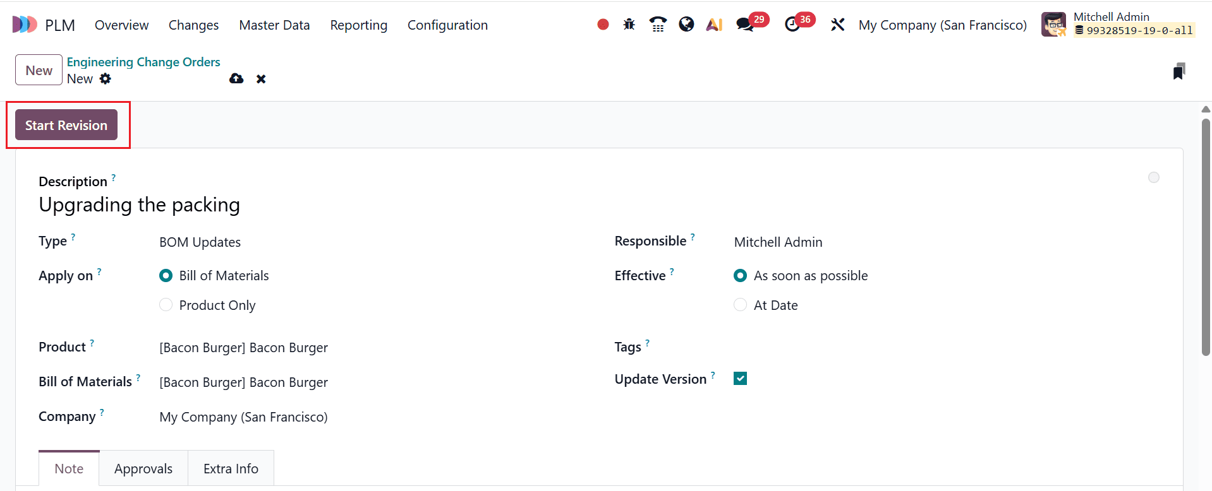
Task: Open the Reporting menu
Action: [358, 25]
